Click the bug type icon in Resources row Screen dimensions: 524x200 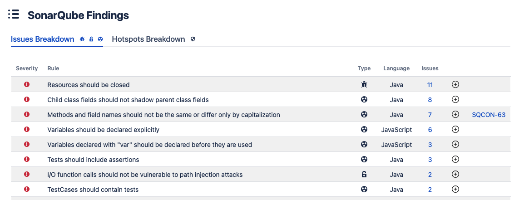tap(364, 84)
